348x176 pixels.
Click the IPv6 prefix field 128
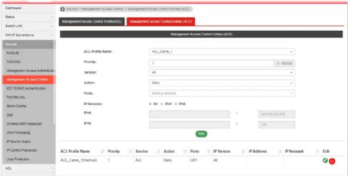[277, 125]
